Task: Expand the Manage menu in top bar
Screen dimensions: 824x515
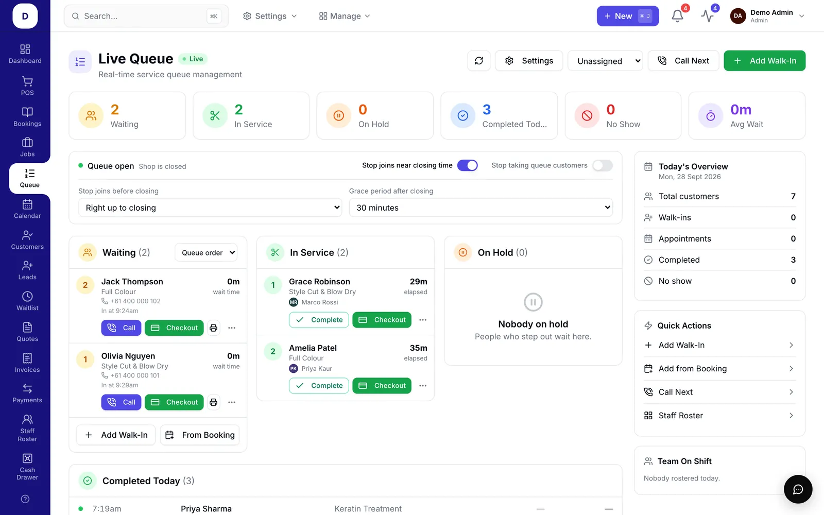Action: coord(345,16)
